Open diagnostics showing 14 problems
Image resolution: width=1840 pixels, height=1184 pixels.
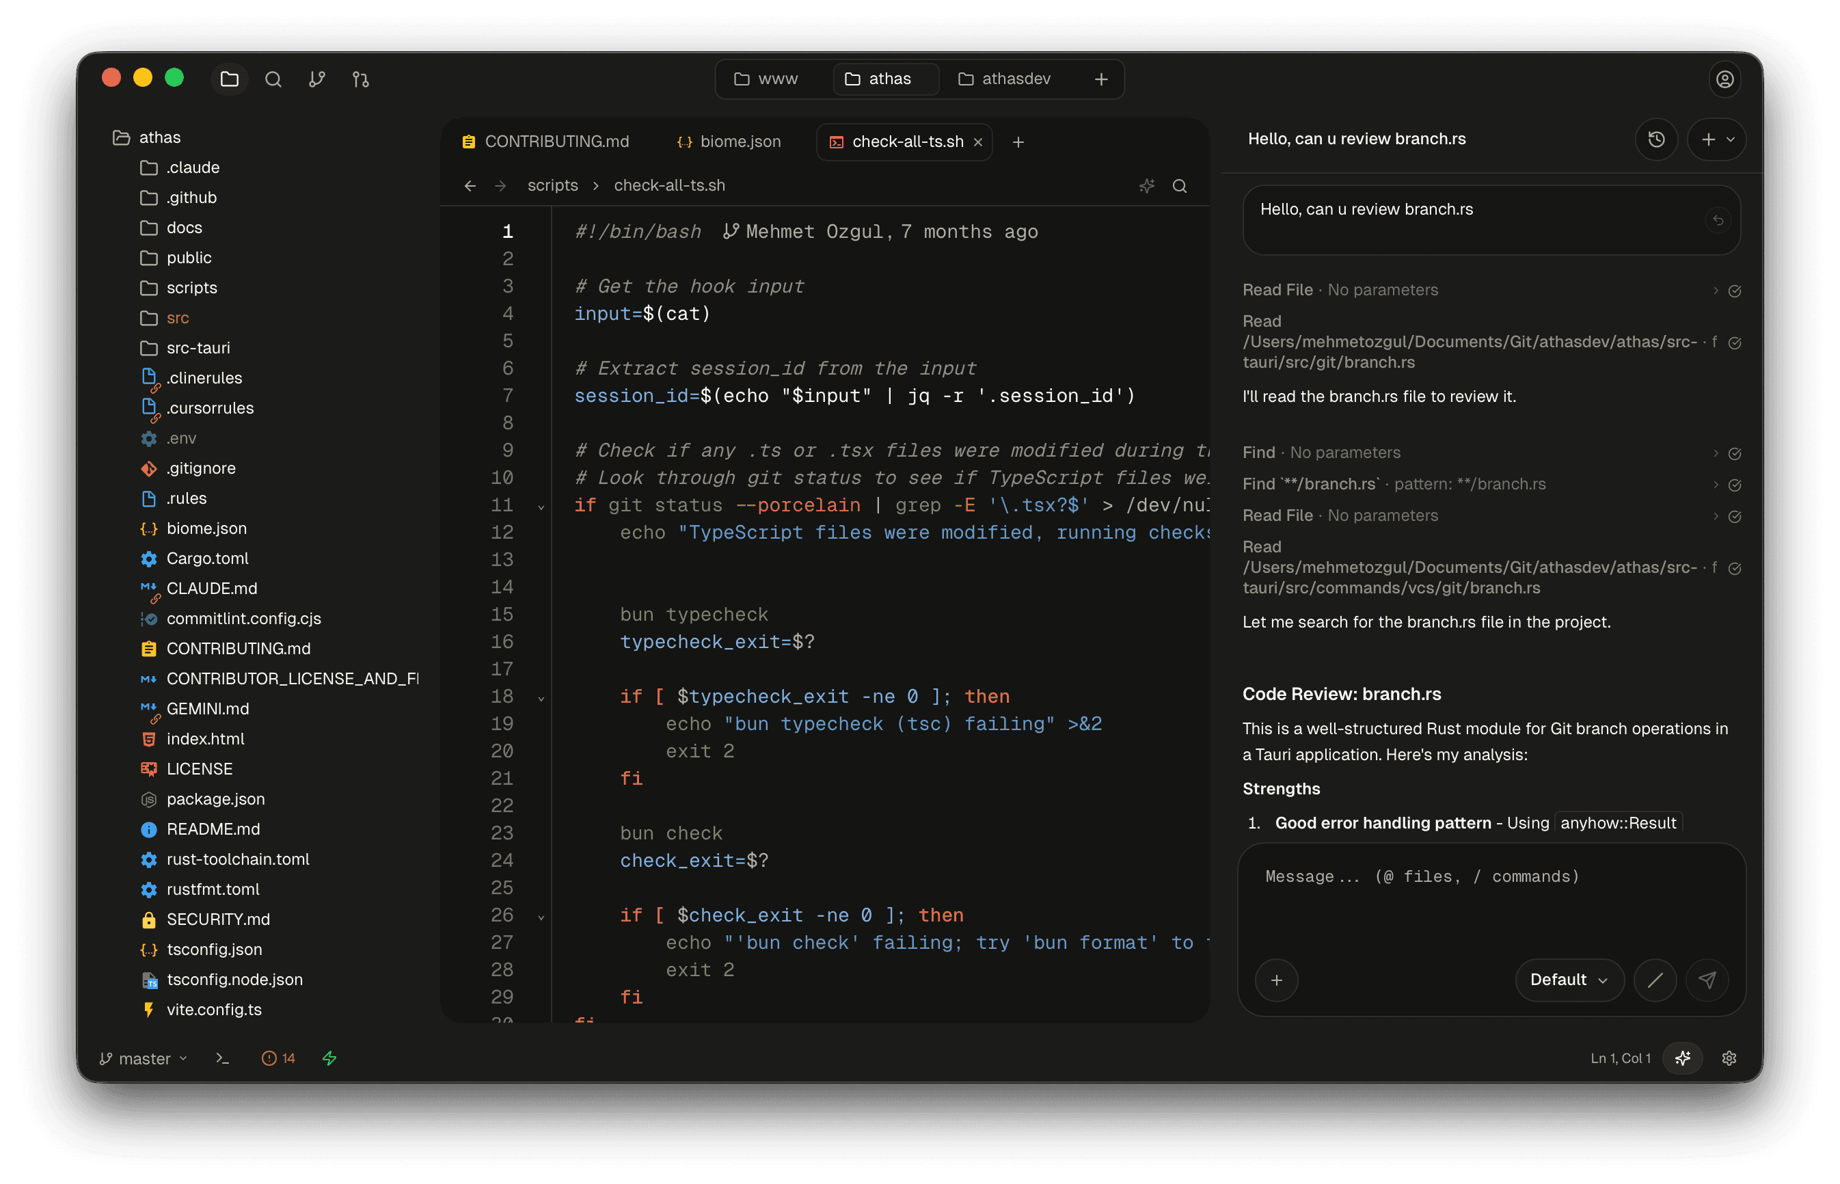coord(278,1059)
